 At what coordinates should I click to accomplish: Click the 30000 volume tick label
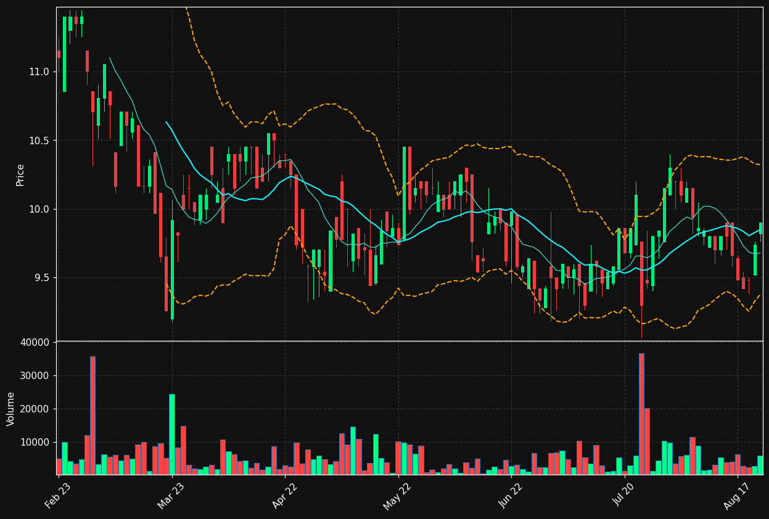(35, 376)
